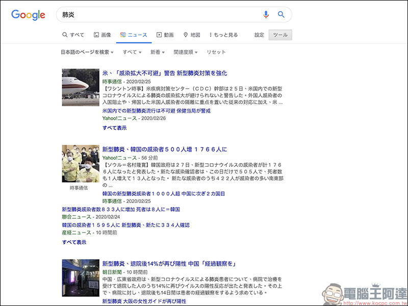Open the airplane news thumbnail
Screen dimensions: 408x306
click(81, 87)
